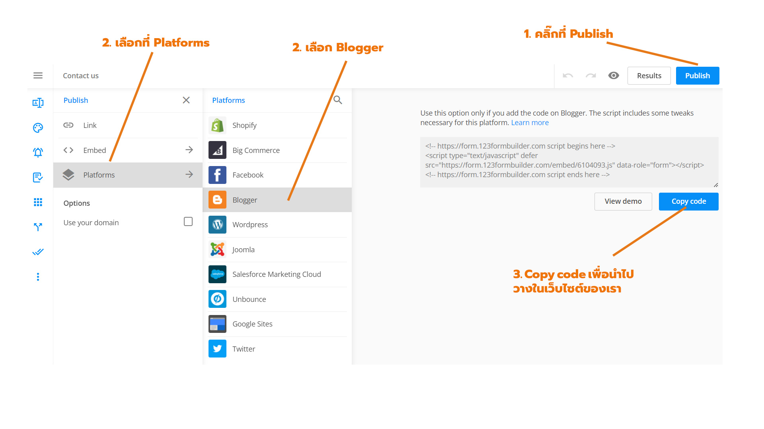The height and width of the screenshot is (429, 764).
Task: Click inside the embed script code box
Action: pyautogui.click(x=569, y=161)
